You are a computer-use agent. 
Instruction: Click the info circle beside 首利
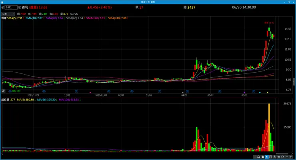coord(20,8)
